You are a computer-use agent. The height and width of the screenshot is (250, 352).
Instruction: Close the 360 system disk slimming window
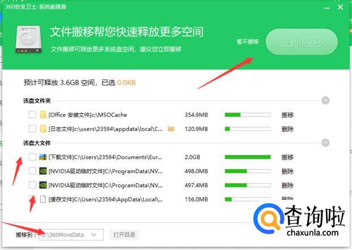click(x=340, y=7)
